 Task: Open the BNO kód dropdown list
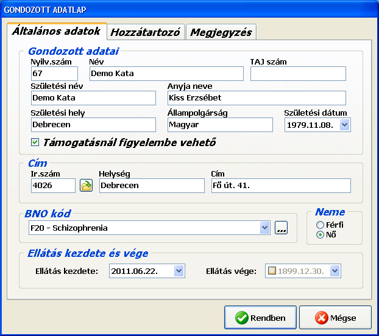(x=264, y=228)
